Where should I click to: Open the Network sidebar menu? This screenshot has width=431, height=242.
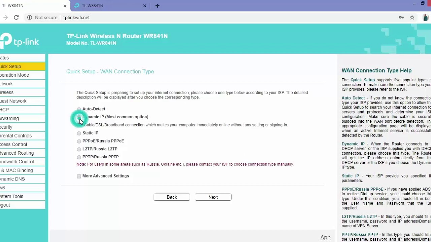[23, 84]
